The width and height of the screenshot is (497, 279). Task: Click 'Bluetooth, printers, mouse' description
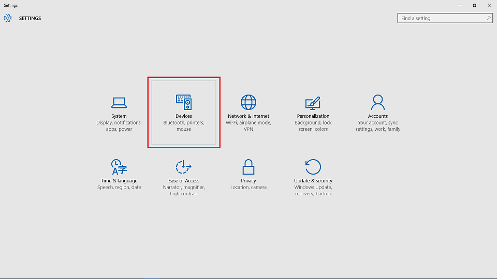184,126
